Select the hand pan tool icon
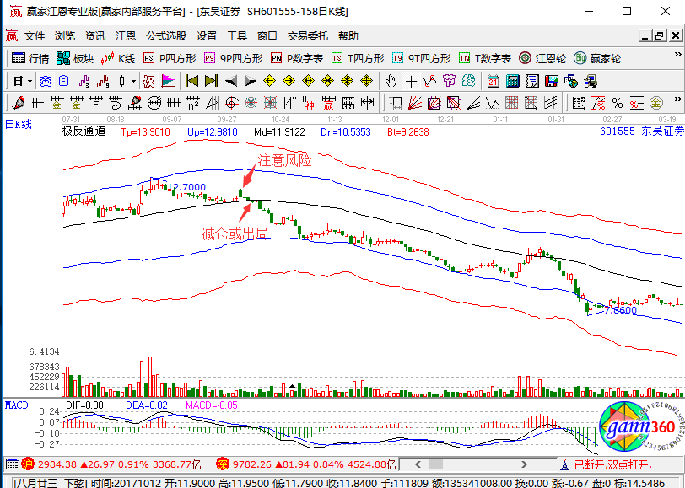The width and height of the screenshot is (685, 488). coord(391,81)
